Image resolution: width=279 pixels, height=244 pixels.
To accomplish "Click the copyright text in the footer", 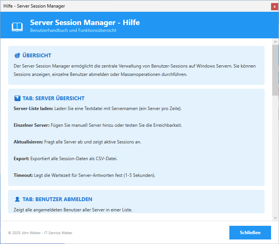I will point(40,233).
